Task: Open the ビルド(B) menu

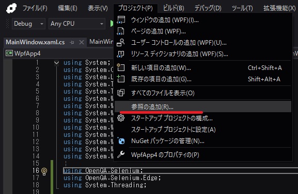Action: coord(174,8)
